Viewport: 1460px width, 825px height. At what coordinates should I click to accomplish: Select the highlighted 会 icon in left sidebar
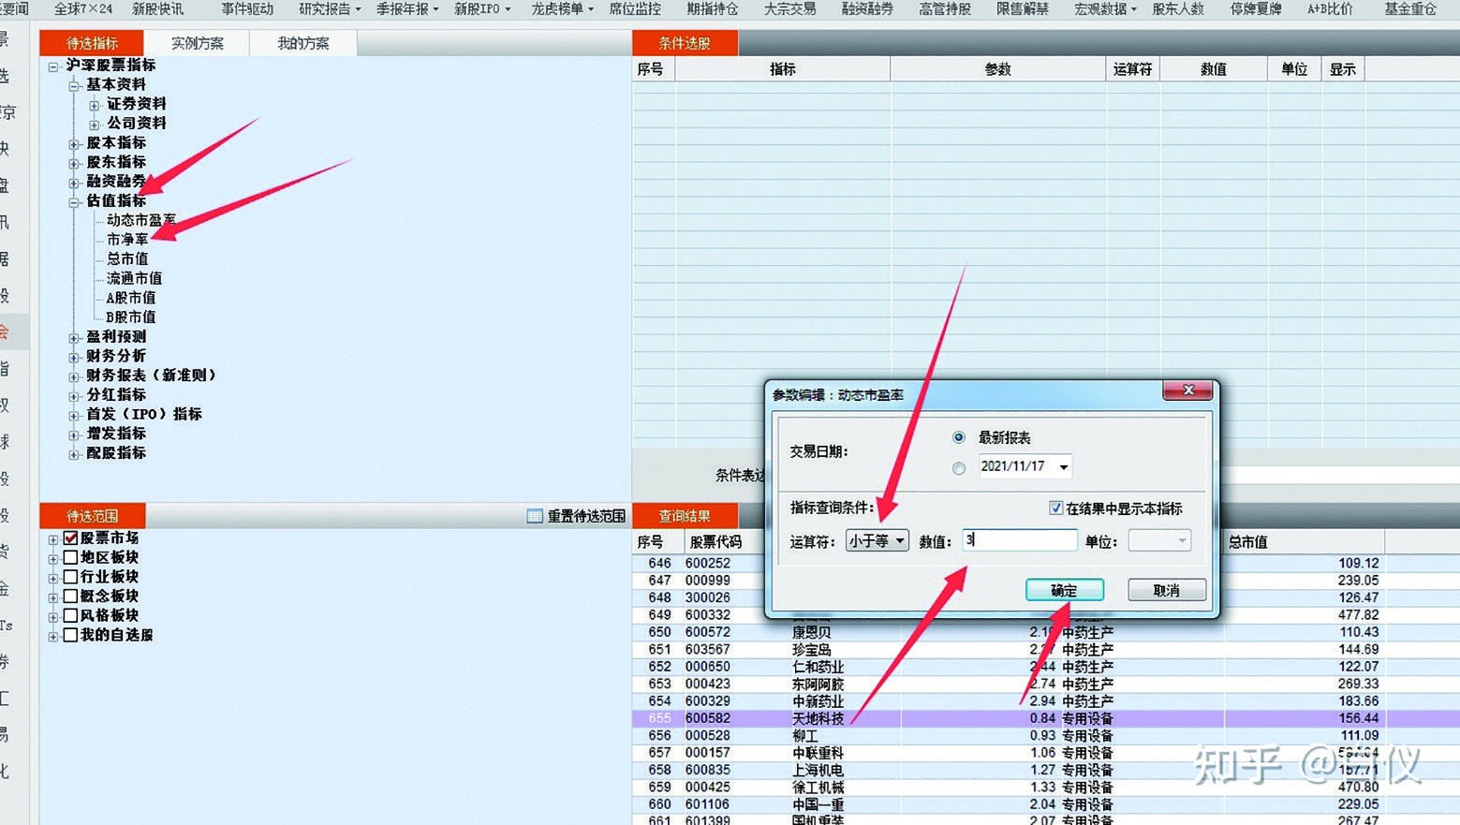7,331
